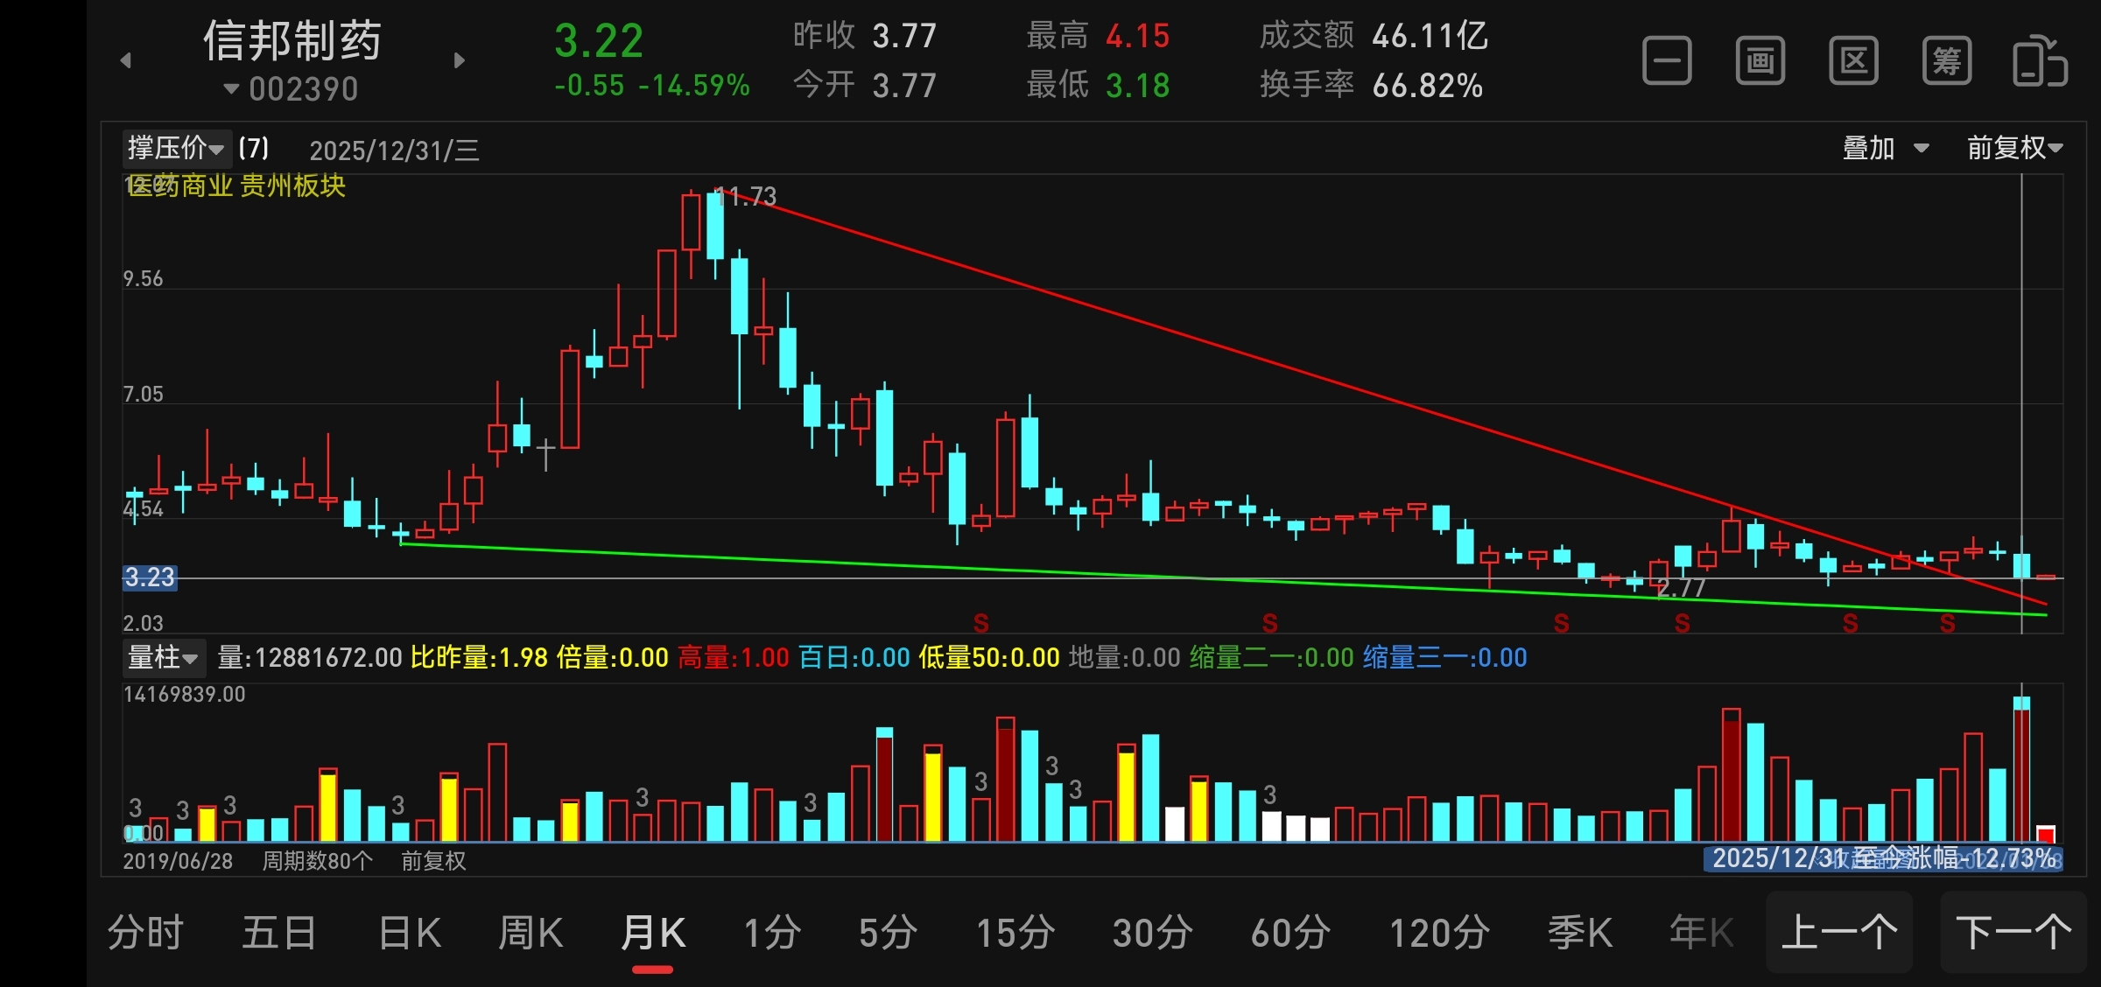The image size is (2101, 987).
Task: Open the 筹 chip distribution icon
Action: tap(1947, 61)
